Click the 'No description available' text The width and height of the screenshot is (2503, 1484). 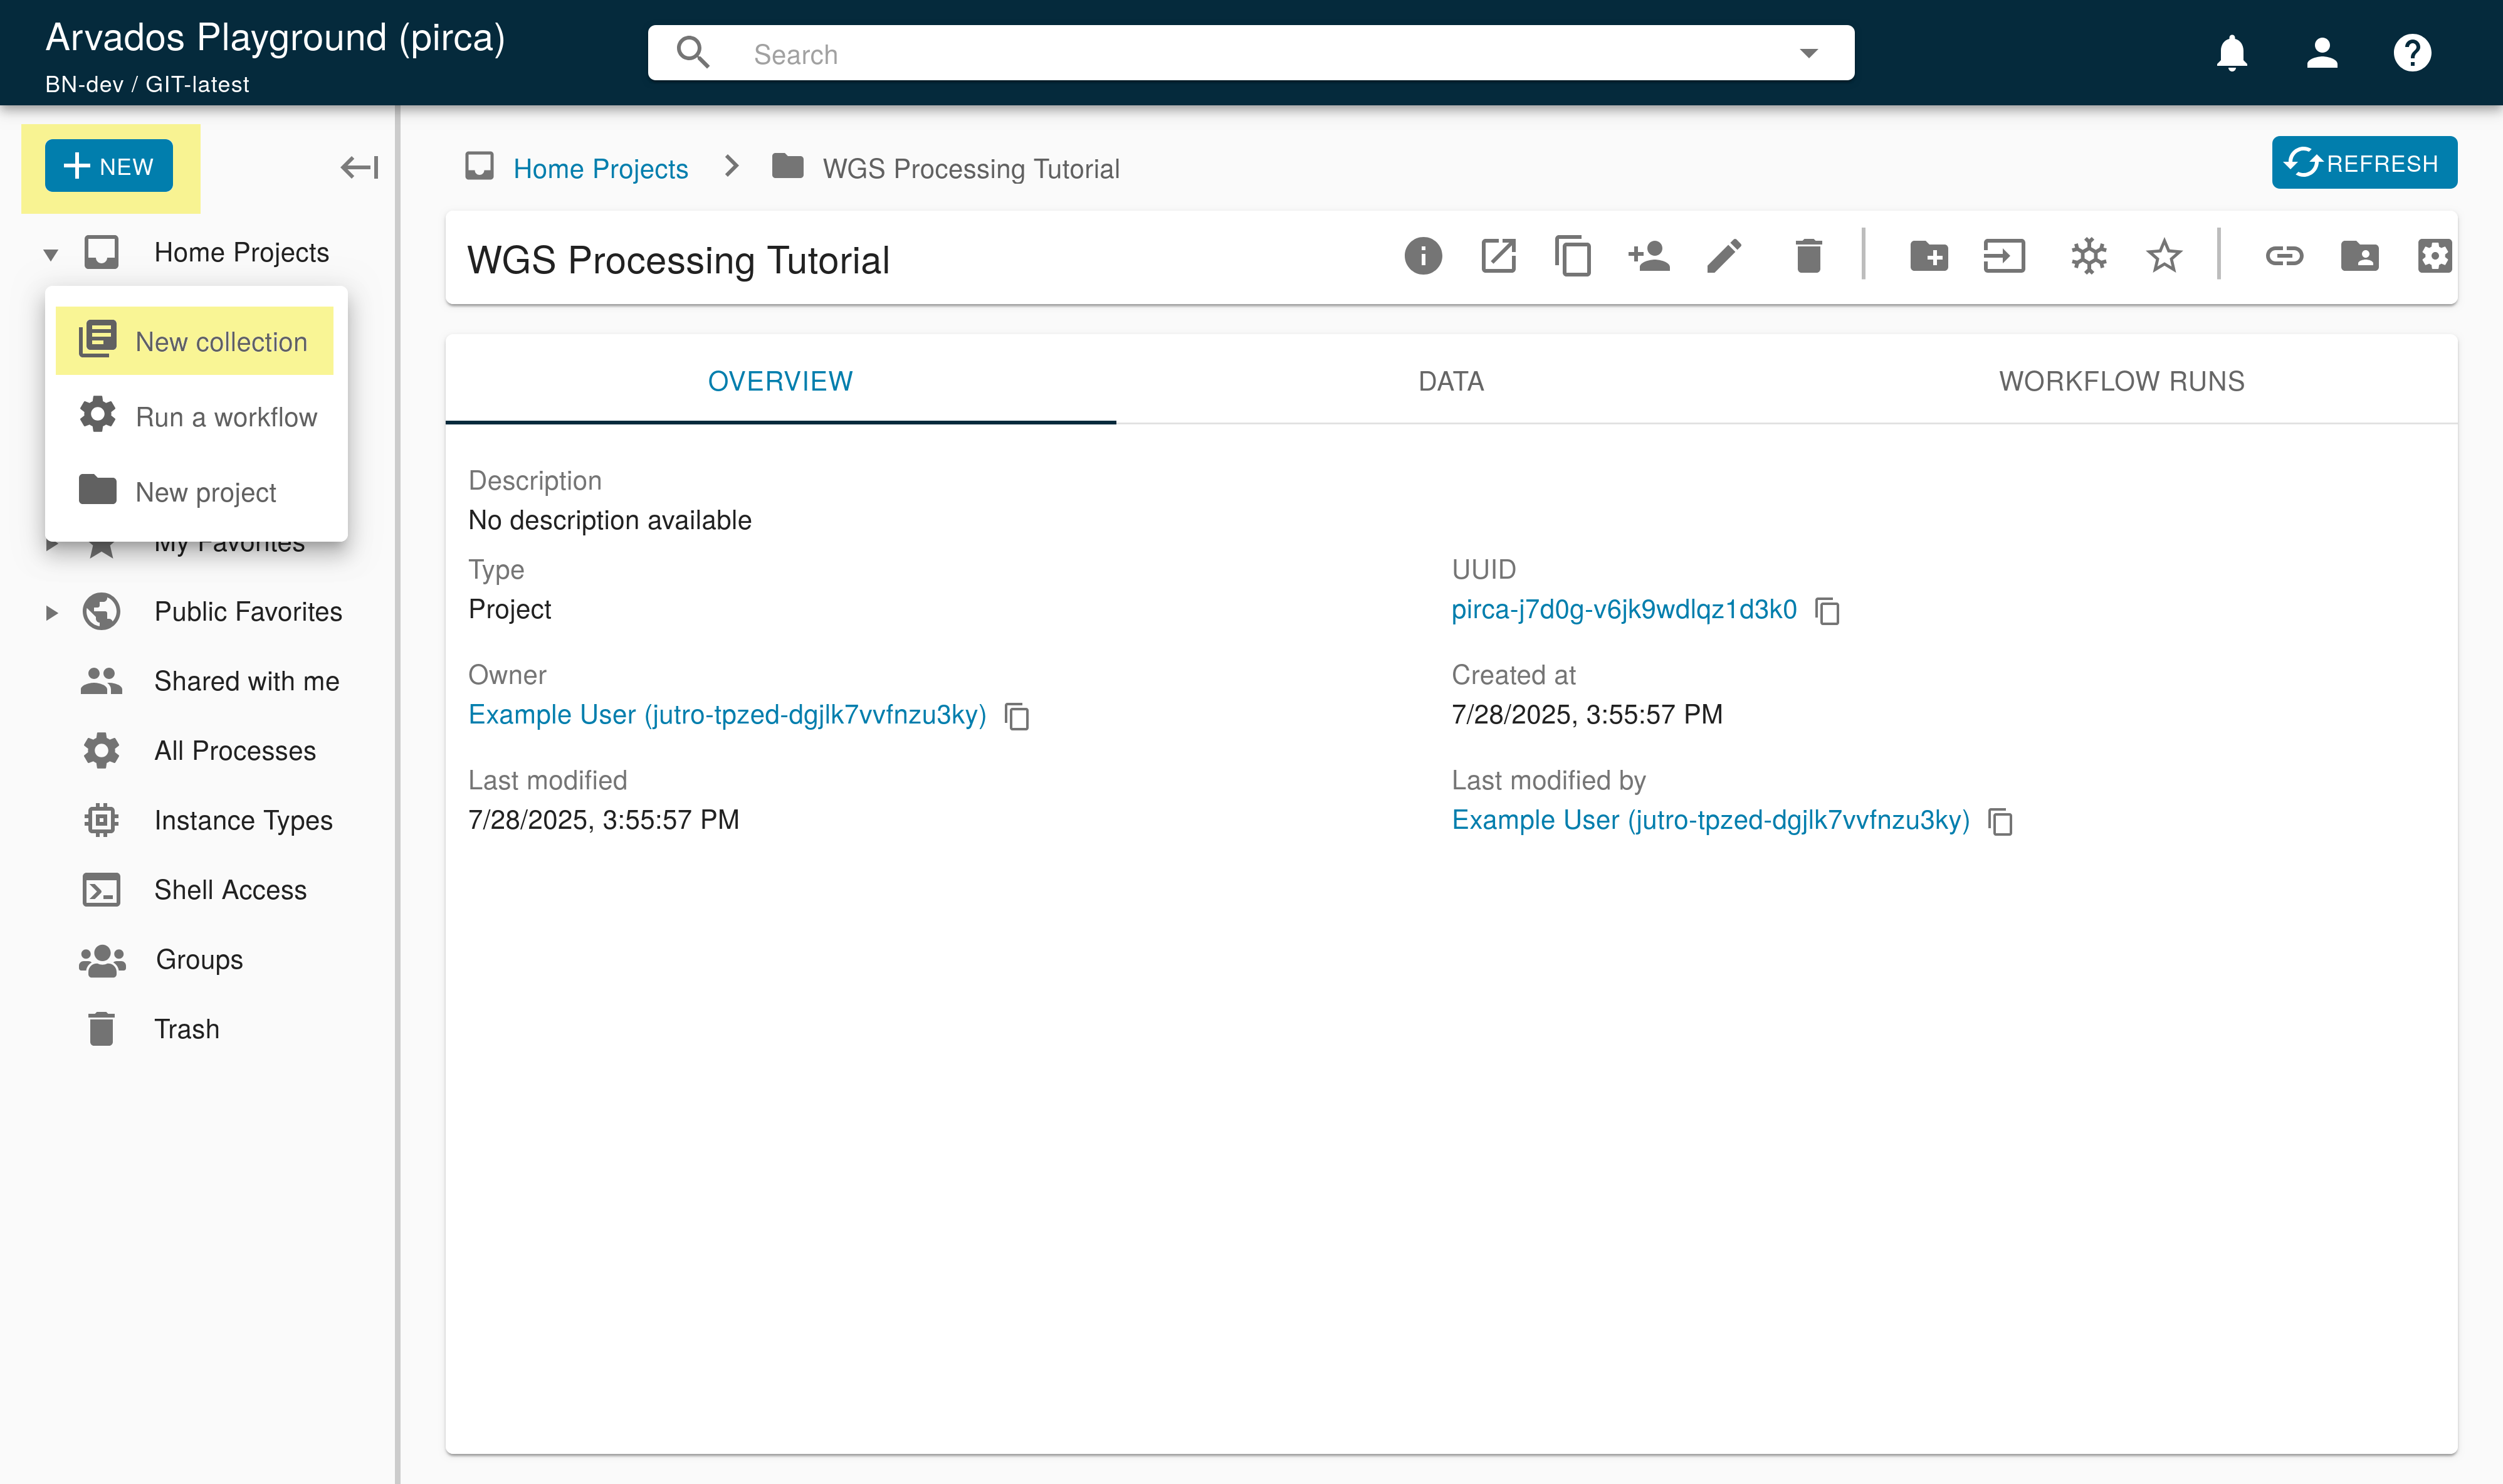coord(609,520)
